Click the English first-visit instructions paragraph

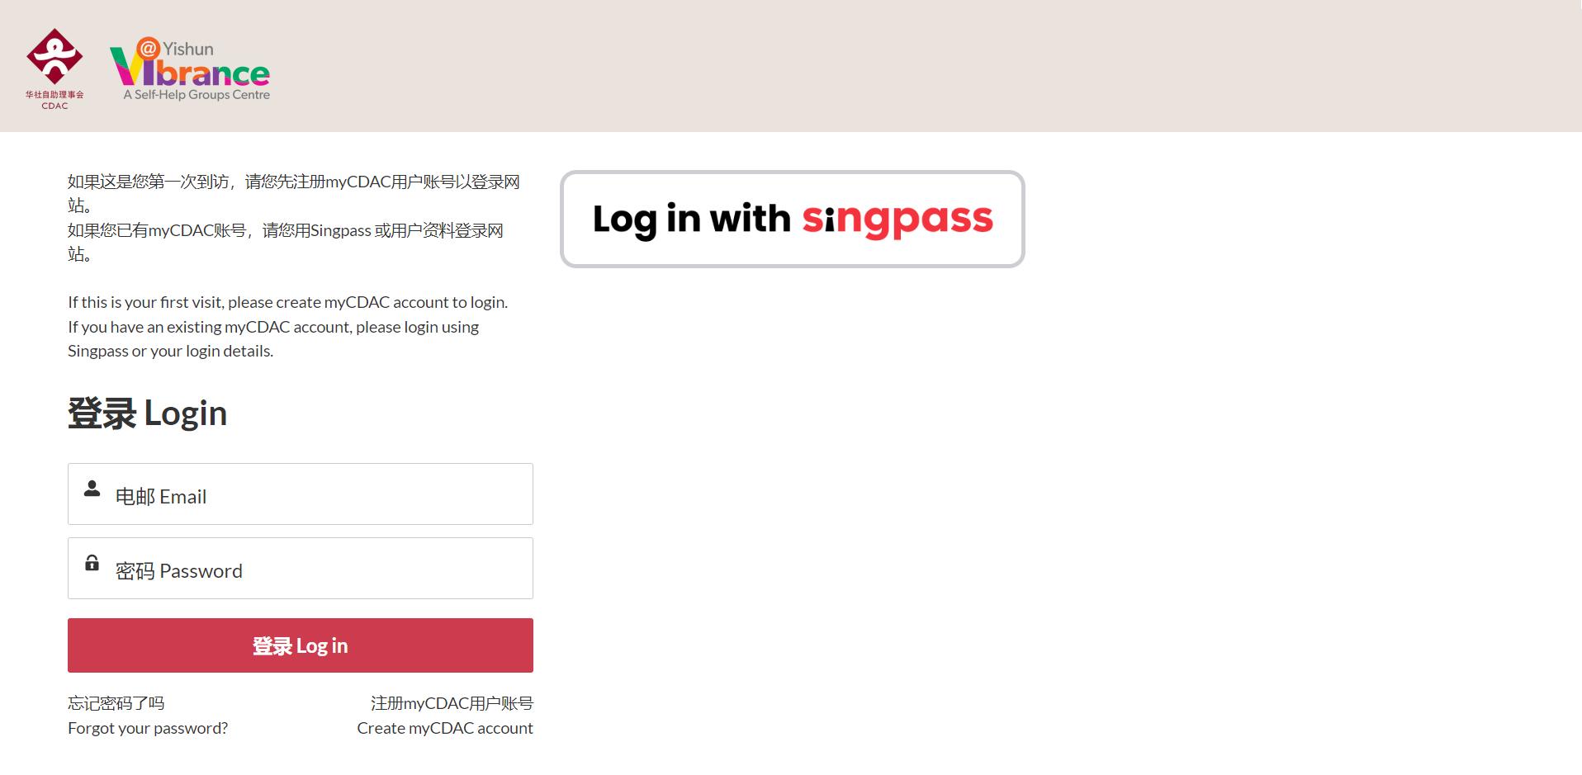point(288,327)
